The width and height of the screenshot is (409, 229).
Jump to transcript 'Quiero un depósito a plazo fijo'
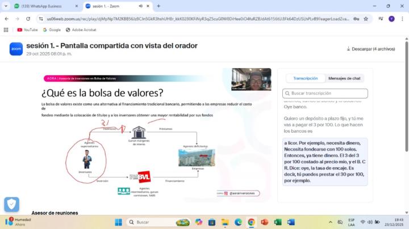(x=323, y=125)
